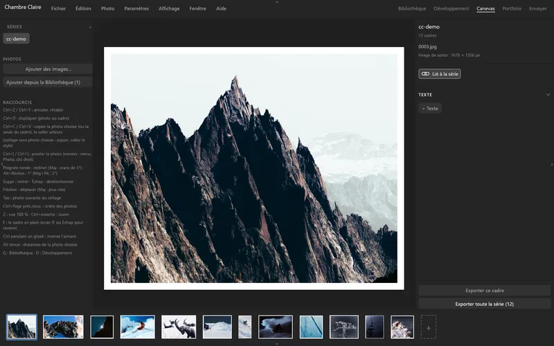Open the Affichage menu
The image size is (554, 346).
[x=169, y=8]
